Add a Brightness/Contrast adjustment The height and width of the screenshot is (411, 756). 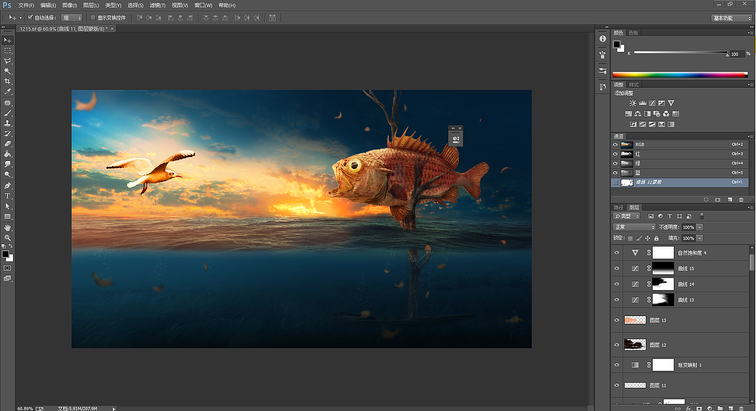633,103
